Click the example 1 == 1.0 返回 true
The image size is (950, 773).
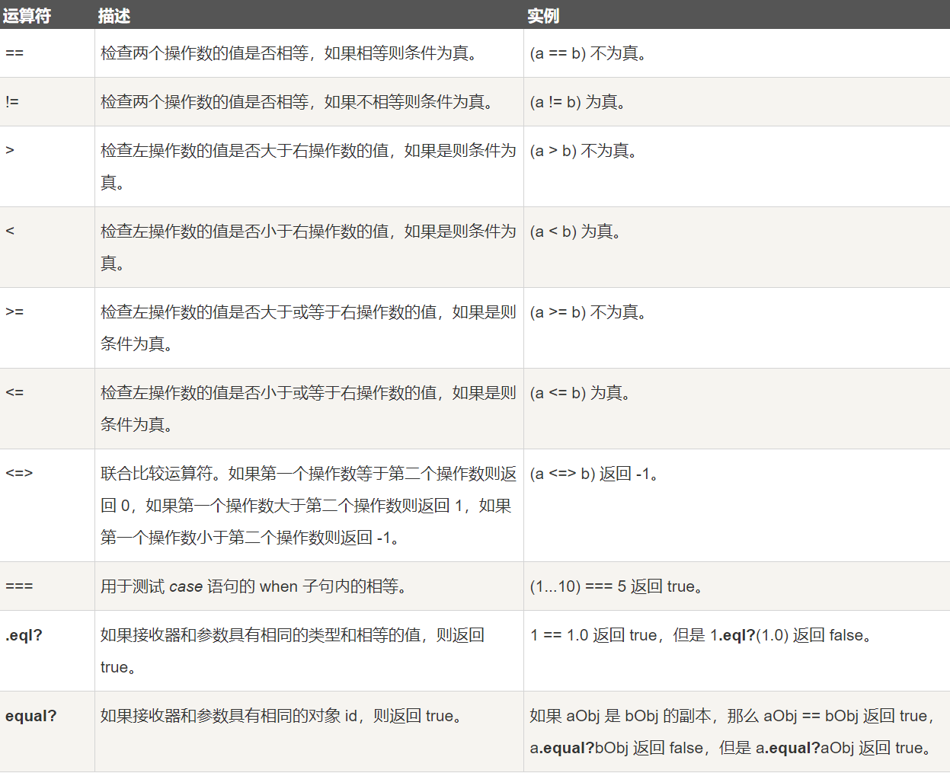[x=593, y=635]
